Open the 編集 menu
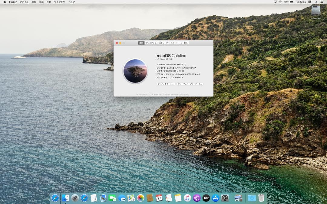 [x=34, y=2]
